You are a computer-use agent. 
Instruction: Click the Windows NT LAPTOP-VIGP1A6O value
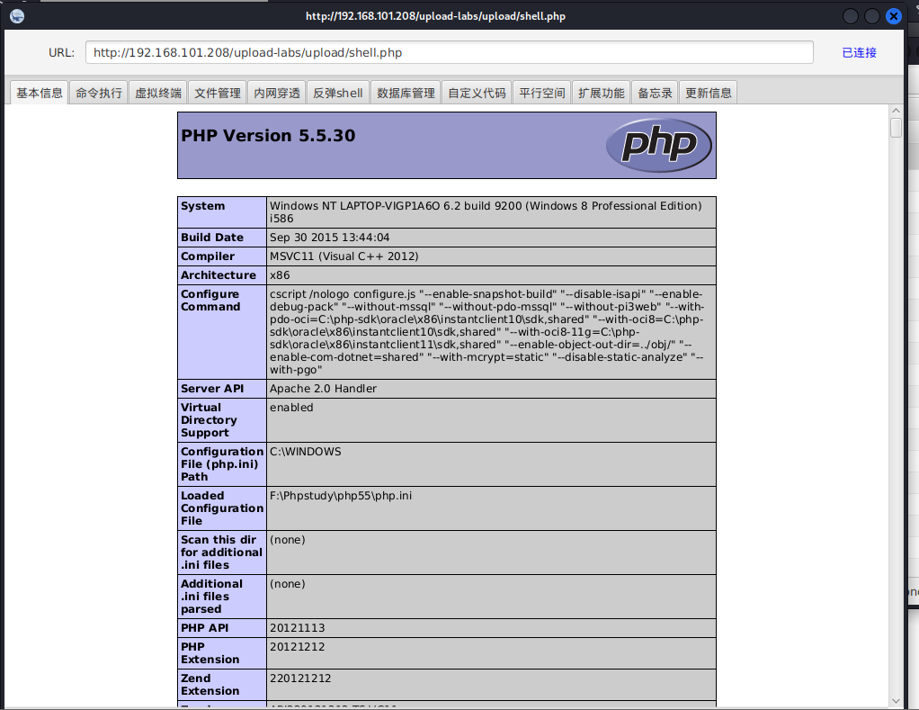[486, 212]
